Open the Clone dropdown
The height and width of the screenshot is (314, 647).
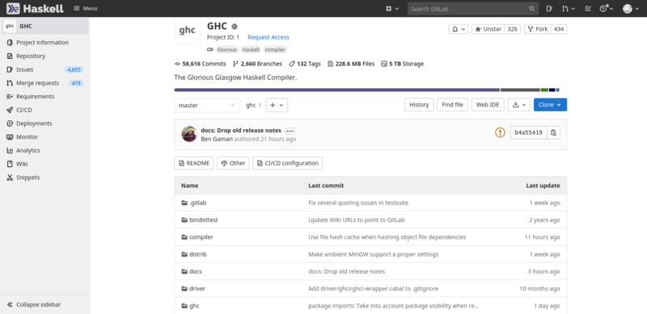(550, 105)
